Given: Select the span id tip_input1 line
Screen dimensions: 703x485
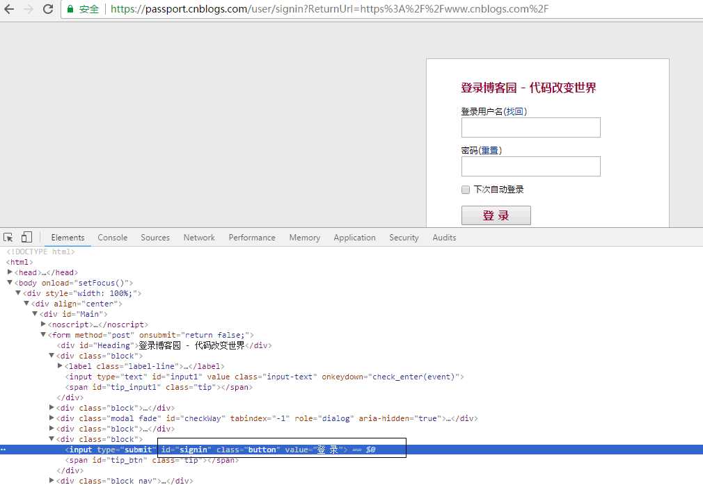Looking at the screenshot, I should coord(159,387).
